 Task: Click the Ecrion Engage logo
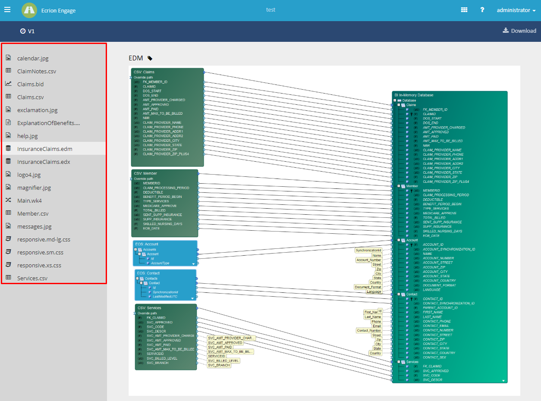point(29,10)
